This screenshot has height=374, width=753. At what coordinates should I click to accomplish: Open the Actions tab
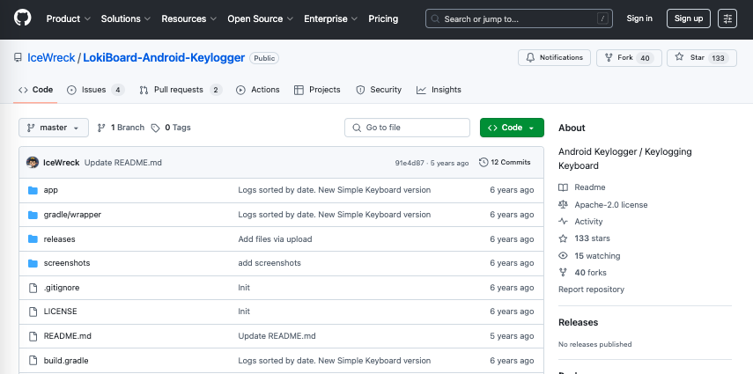tap(257, 90)
